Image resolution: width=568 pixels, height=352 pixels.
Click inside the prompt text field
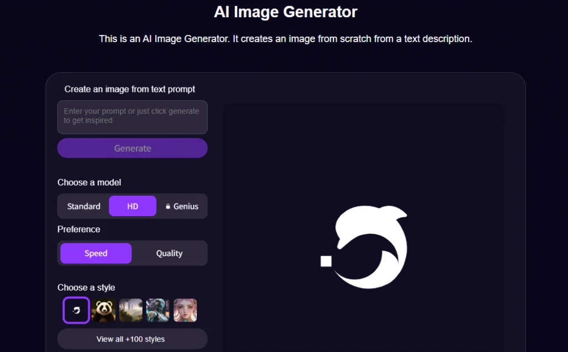click(132, 117)
